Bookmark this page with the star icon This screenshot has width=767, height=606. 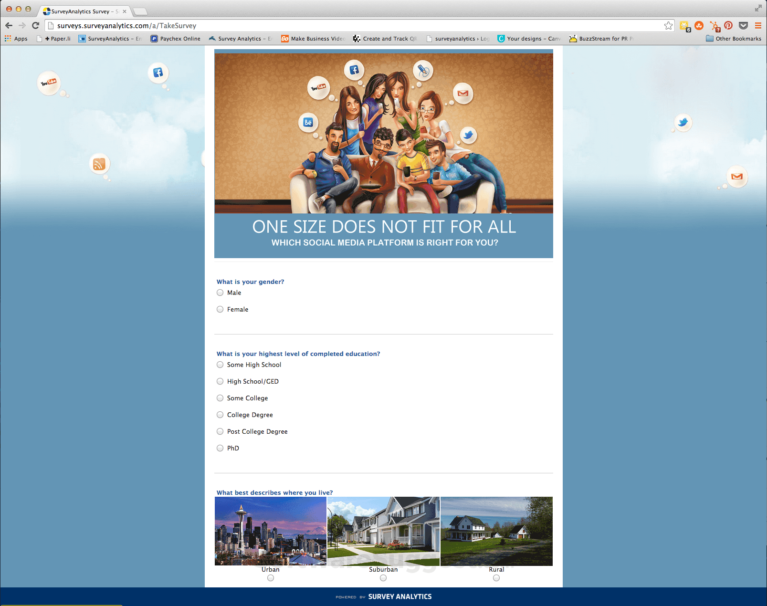[x=668, y=26]
